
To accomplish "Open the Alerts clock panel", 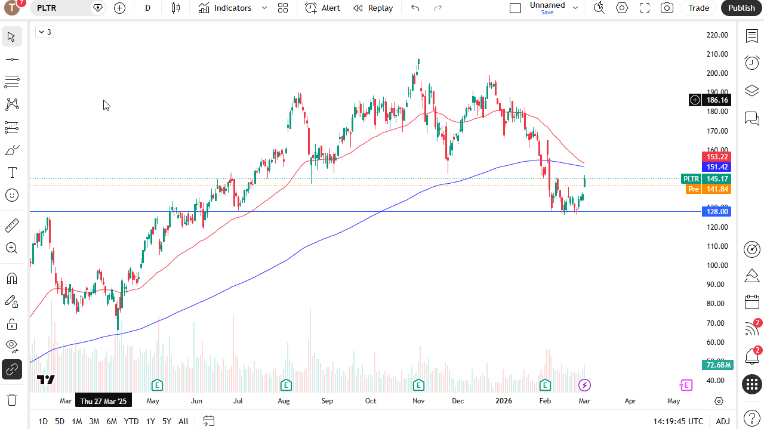I will pyautogui.click(x=752, y=63).
